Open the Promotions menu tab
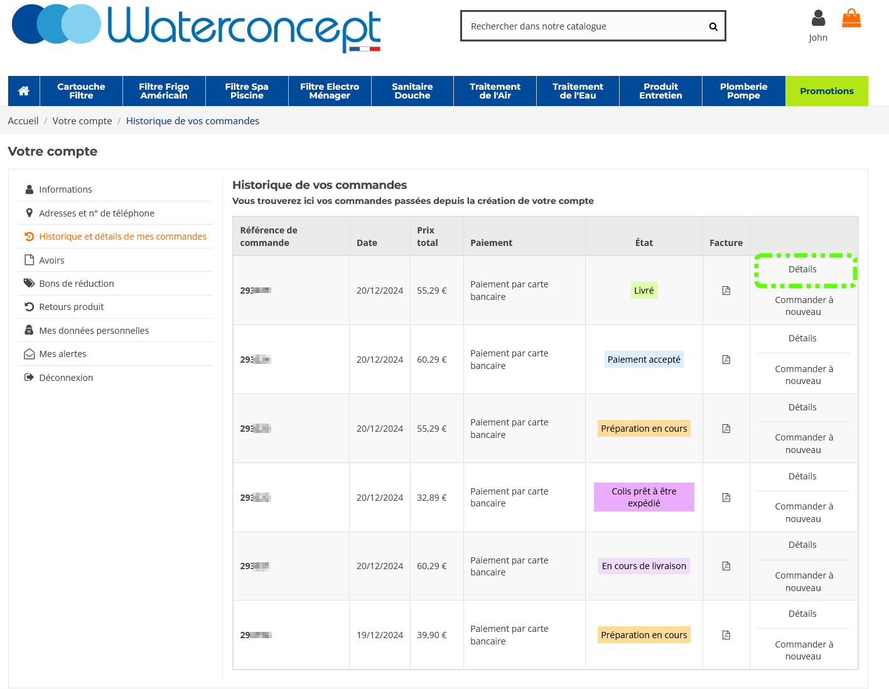889x689 pixels. click(826, 91)
